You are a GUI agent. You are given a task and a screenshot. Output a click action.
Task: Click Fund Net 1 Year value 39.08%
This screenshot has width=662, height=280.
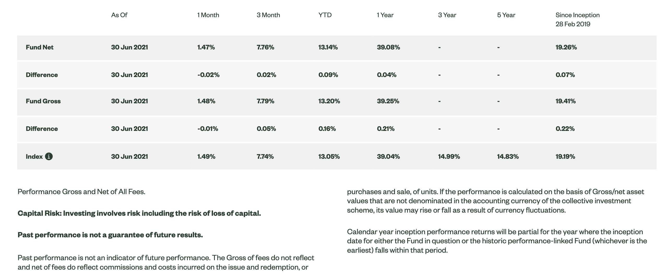point(388,47)
